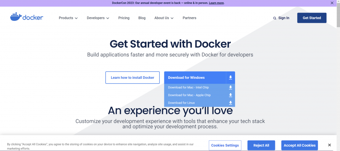Click the Docker whale logo
Screen dimensions: 340x151
click(27, 17)
